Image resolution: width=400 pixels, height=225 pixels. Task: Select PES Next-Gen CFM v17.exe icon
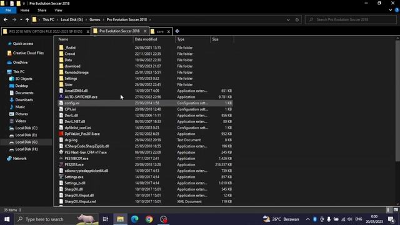coord(61,152)
